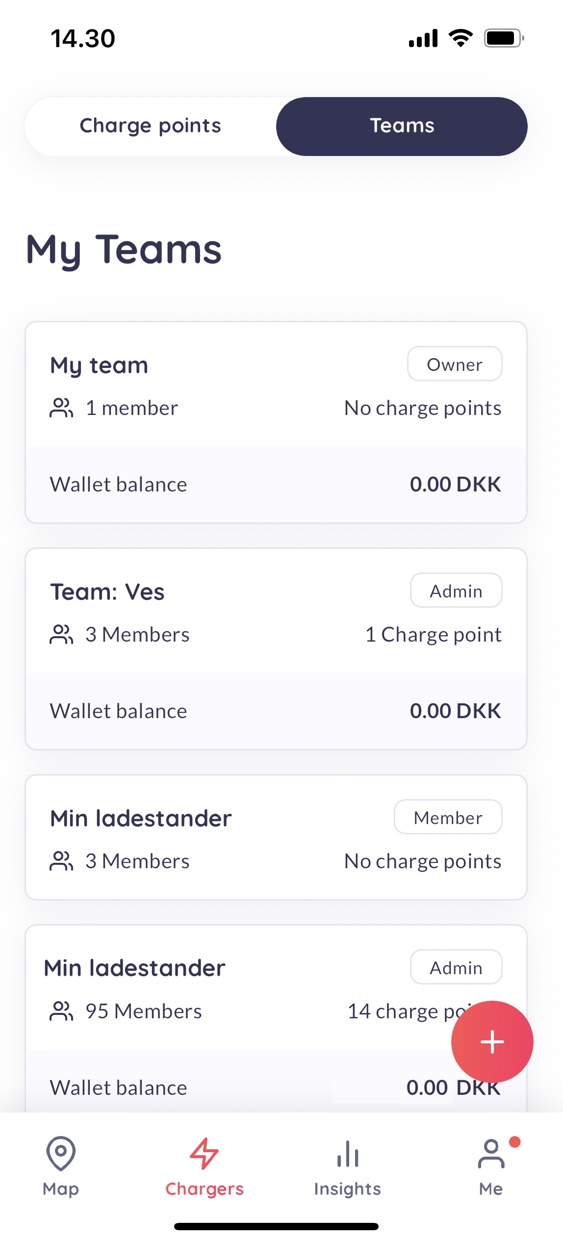The width and height of the screenshot is (563, 1242).
Task: Open the My team card title
Action: [99, 365]
